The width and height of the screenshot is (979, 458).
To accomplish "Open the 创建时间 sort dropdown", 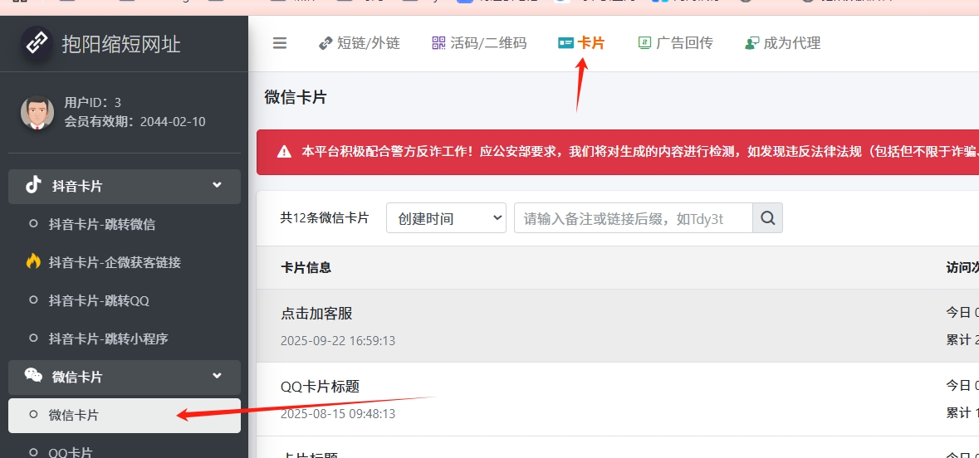I will tap(446, 218).
